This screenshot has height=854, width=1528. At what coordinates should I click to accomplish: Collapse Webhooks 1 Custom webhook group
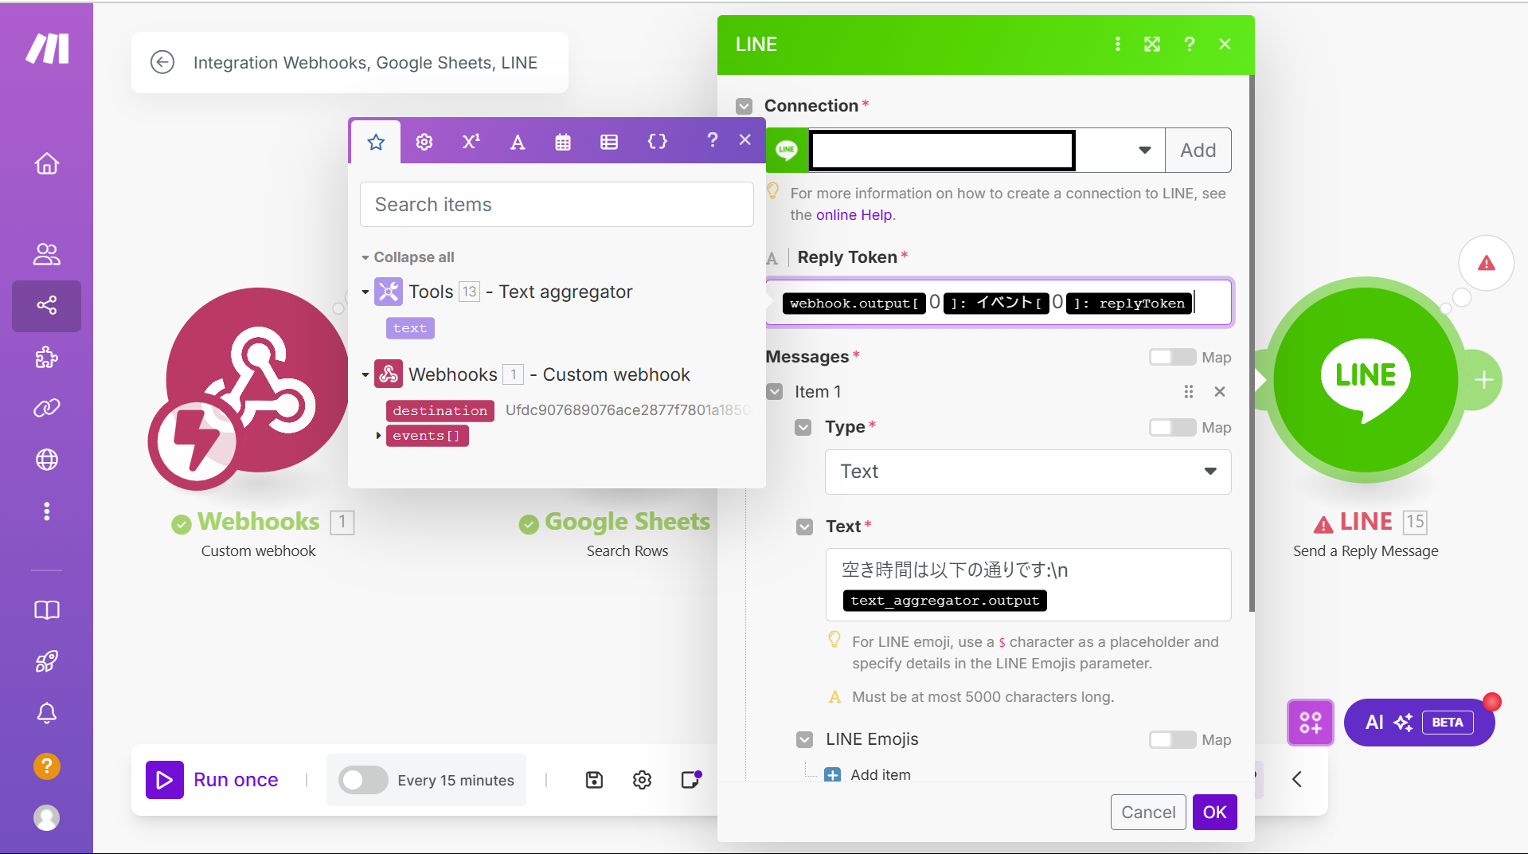pos(365,374)
